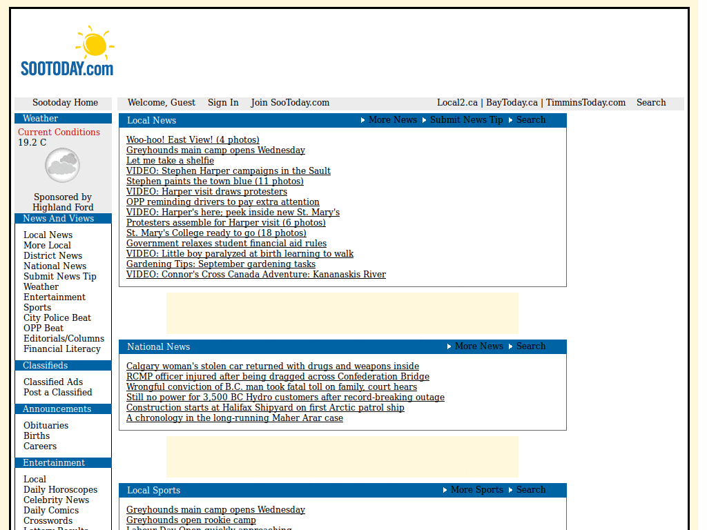
Task: Open 'Protesters assemble for Harper visit (6 photos)'
Action: pos(226,223)
